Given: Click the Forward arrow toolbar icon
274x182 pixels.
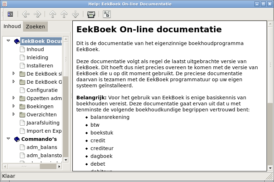Looking at the screenshot, I should 37,14.
